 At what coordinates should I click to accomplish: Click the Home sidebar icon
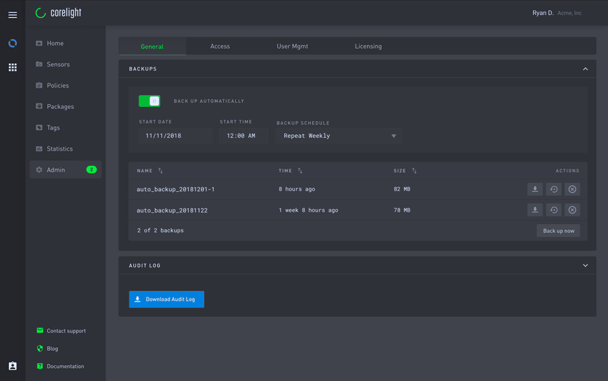click(x=39, y=43)
